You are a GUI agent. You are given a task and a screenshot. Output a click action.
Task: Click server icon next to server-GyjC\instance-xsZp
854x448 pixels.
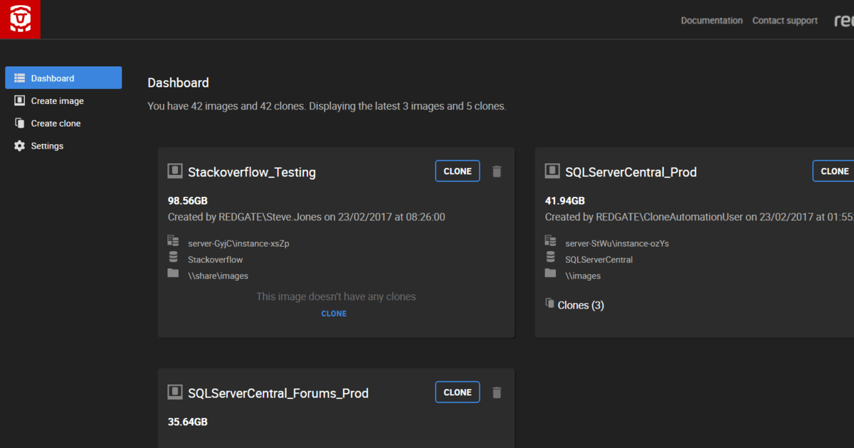(173, 241)
